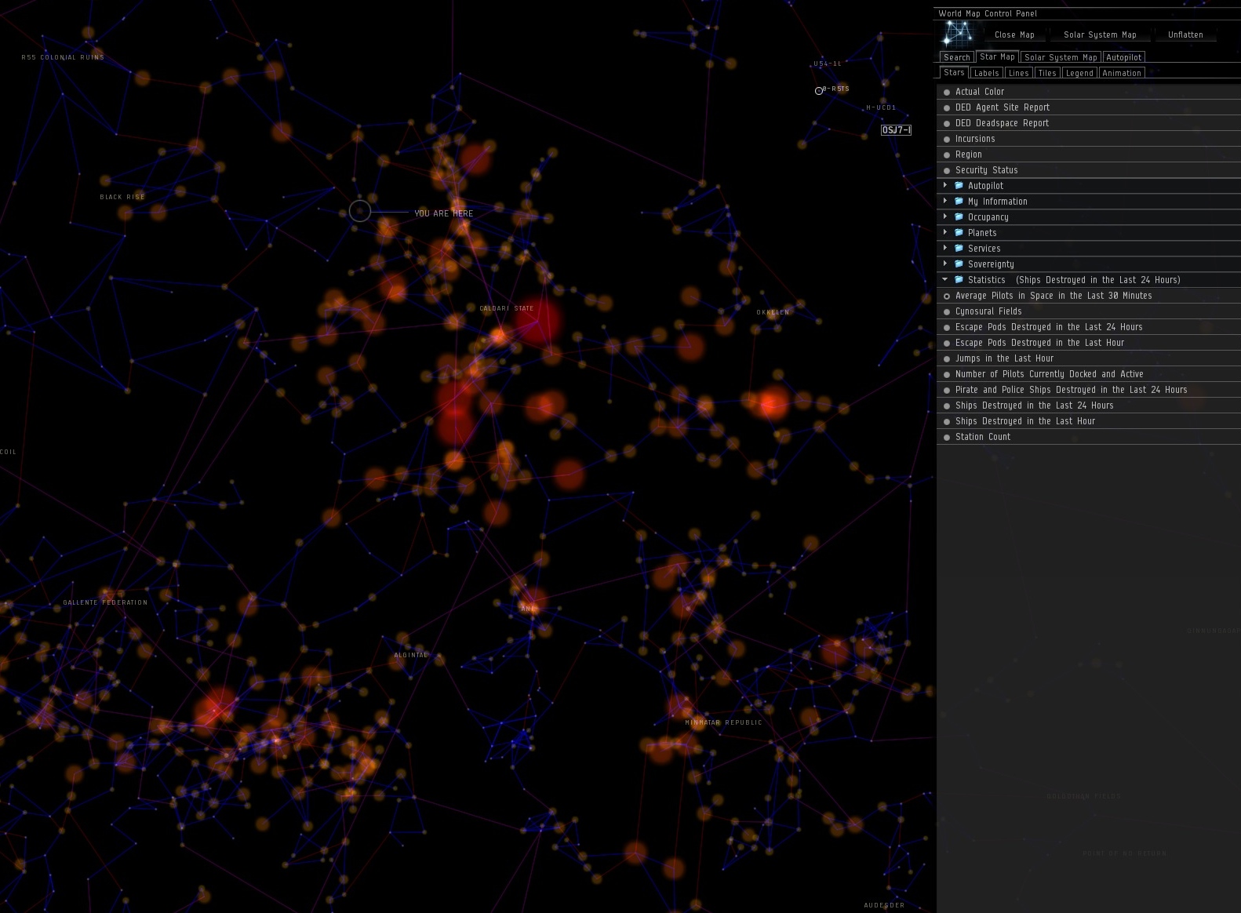Screen dimensions: 1241x913
Task: Click the Close Map button
Action: (1014, 35)
